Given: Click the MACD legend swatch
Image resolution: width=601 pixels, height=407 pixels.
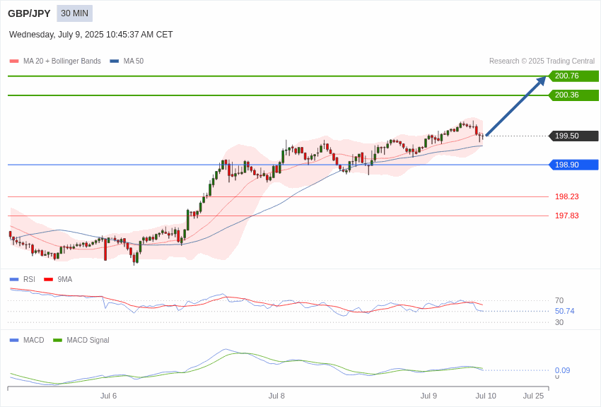Looking at the screenshot, I should 14,340.
